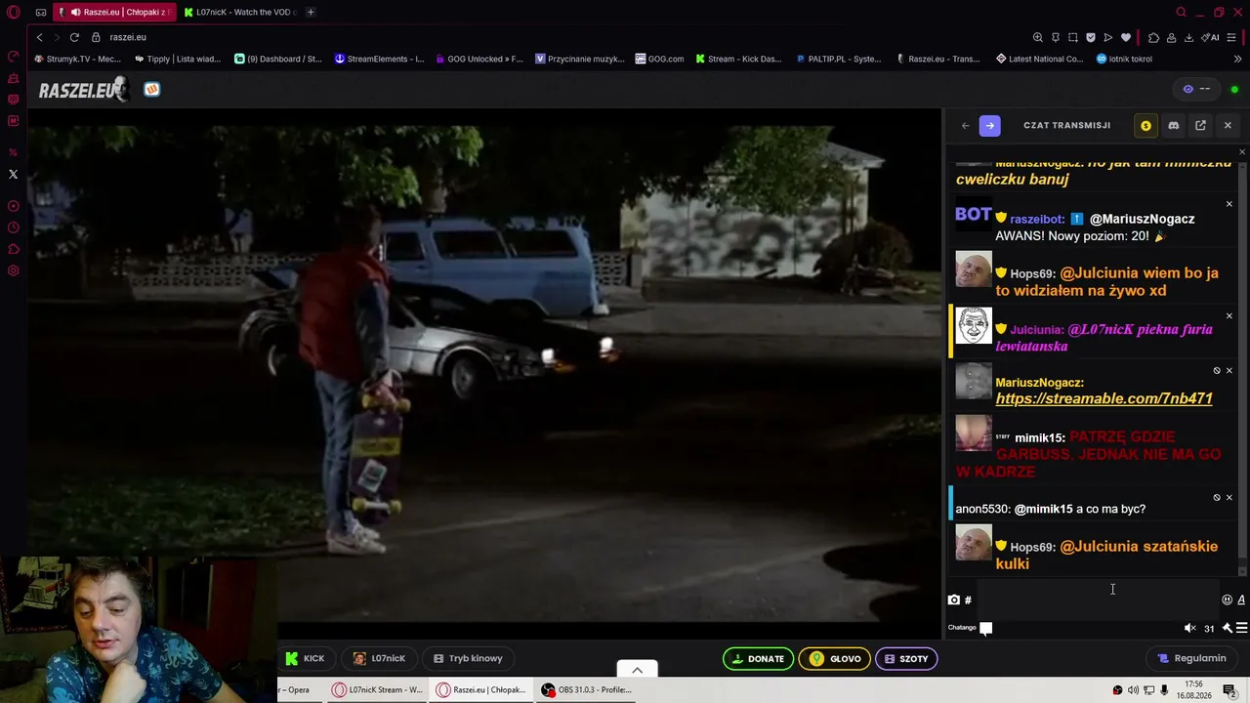Open the X (Twitter) sidebar icon
The width and height of the screenshot is (1250, 703).
(x=13, y=174)
